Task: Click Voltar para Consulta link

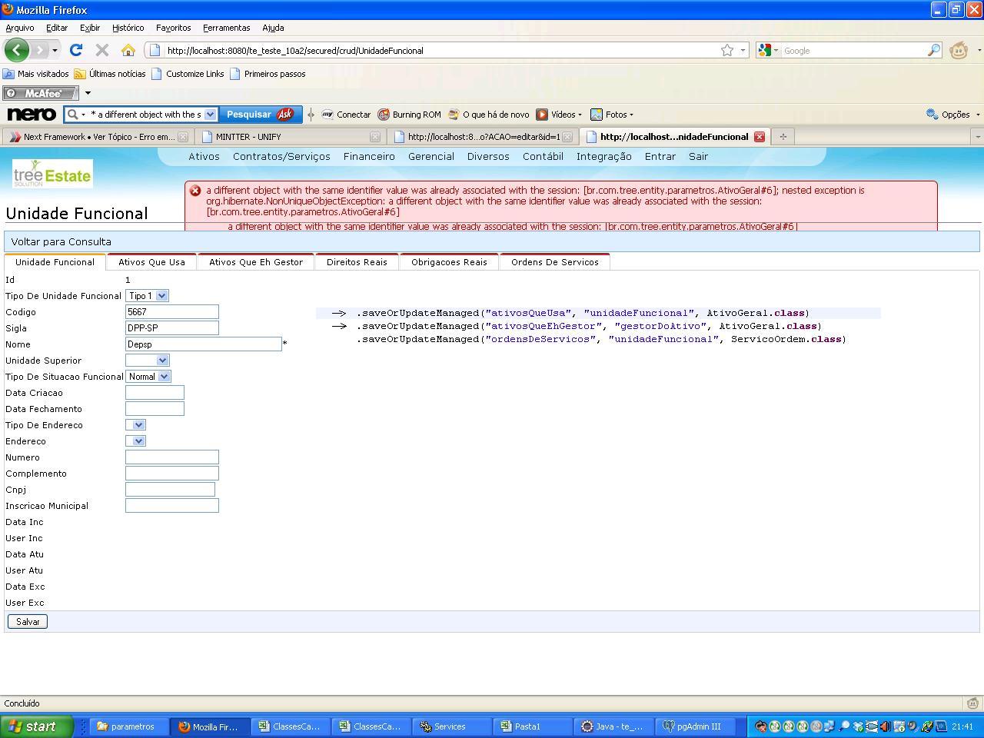Action: [x=61, y=241]
